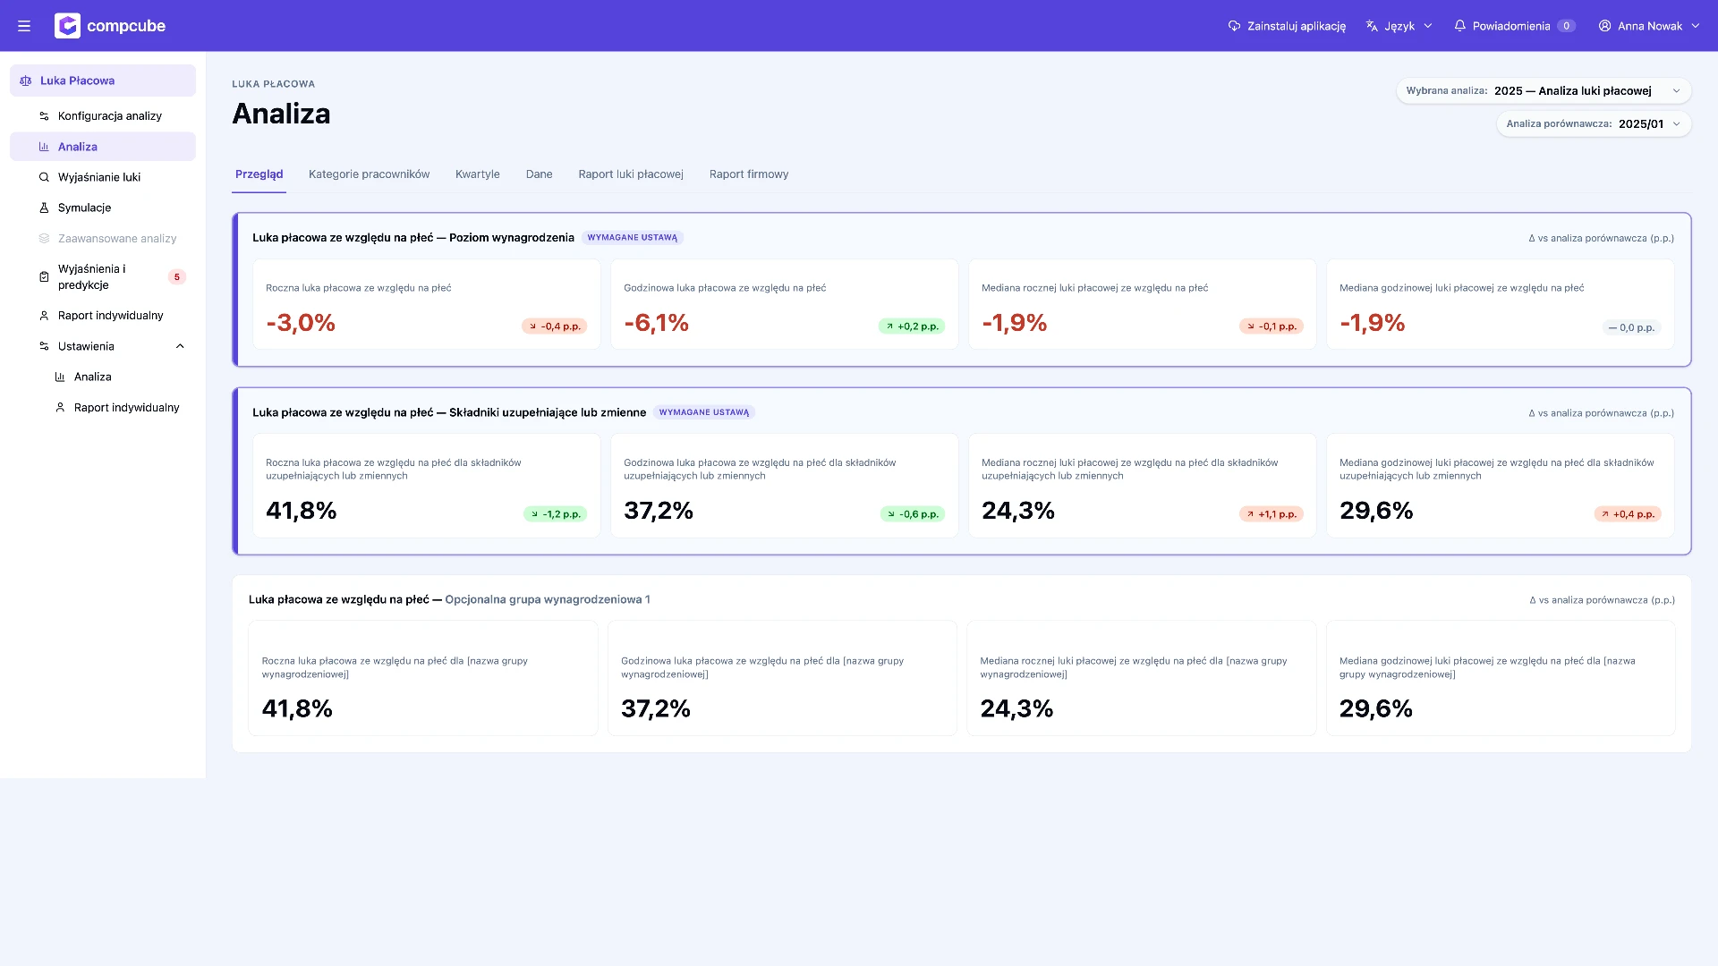Click the compcube logo
Screen dimensions: 1718x966
coord(110,26)
